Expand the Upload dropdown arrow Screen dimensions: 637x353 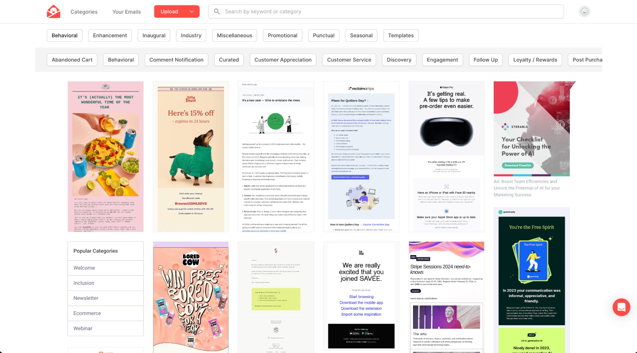pyautogui.click(x=192, y=11)
